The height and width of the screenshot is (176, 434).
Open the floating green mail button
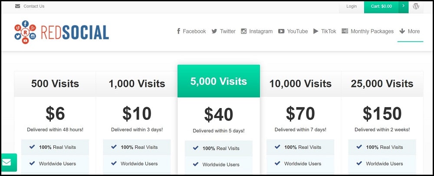(8, 162)
